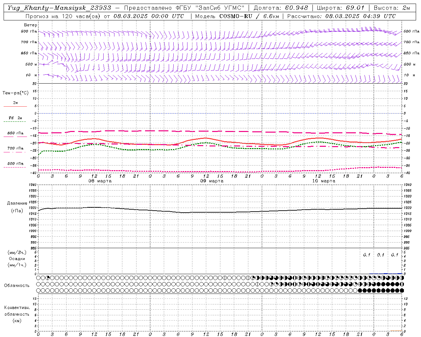Screen dimensions: 421x337
Task: Select the 850 гПа temperature legend entry
Action: click(15, 133)
